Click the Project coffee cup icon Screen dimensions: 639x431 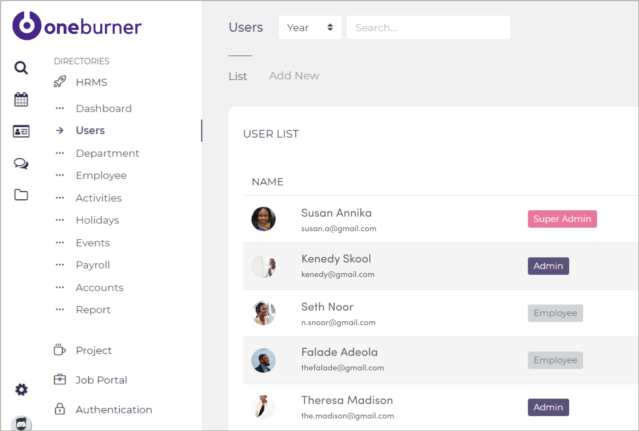60,350
